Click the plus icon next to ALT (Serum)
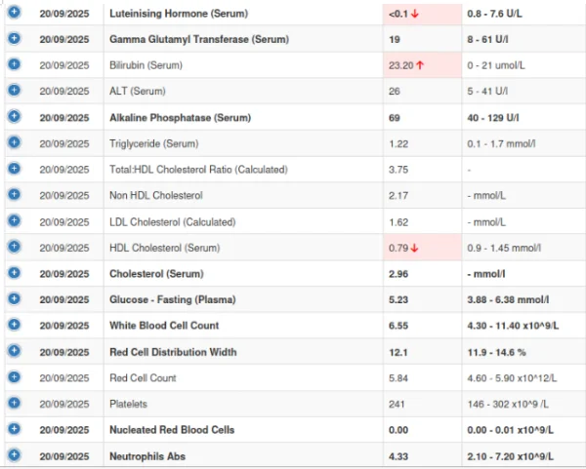 14,90
